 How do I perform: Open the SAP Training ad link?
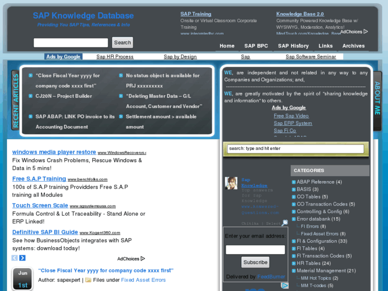click(196, 14)
